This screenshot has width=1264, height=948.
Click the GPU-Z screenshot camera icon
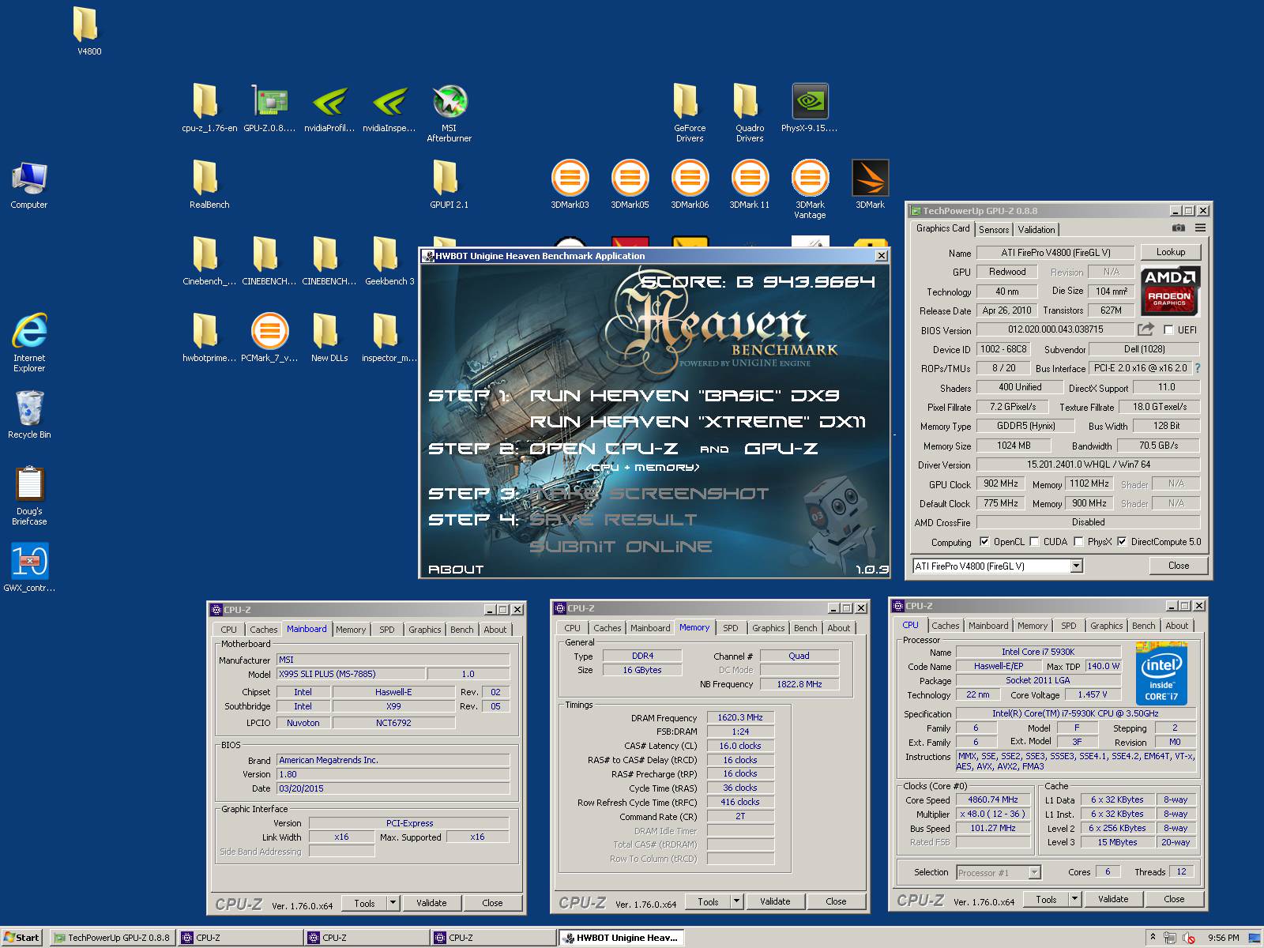click(x=1178, y=228)
